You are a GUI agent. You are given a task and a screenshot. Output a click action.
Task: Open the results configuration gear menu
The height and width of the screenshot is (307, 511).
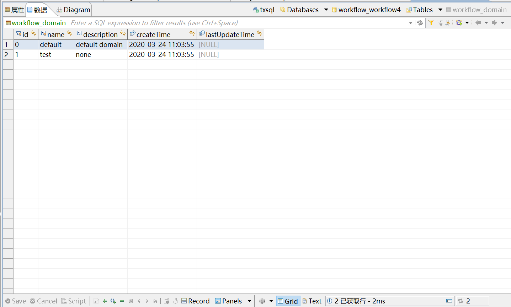(x=262, y=301)
